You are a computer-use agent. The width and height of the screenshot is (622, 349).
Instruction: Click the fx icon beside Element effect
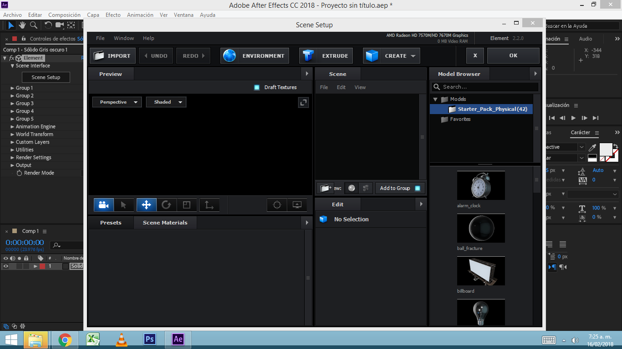[x=12, y=58]
